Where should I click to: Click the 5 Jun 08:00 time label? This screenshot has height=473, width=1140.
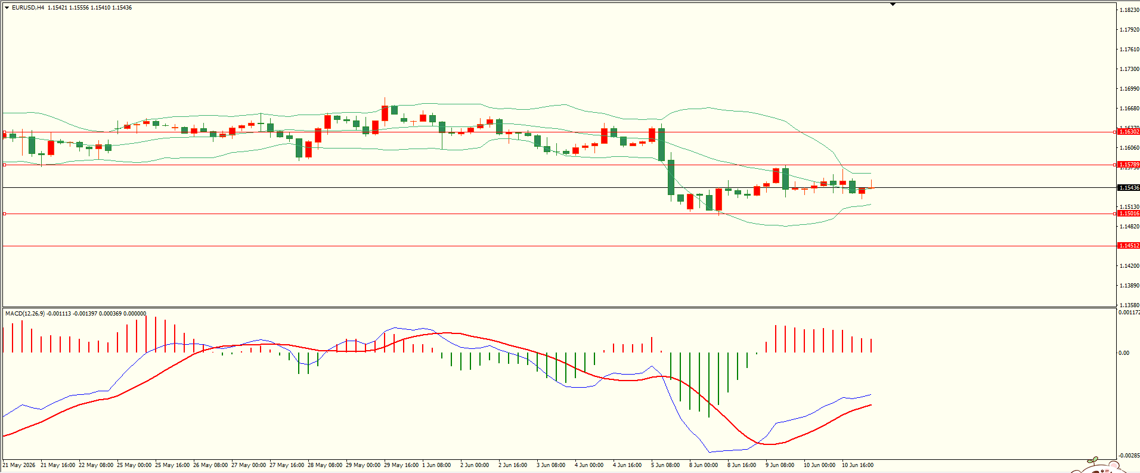[x=665, y=465]
